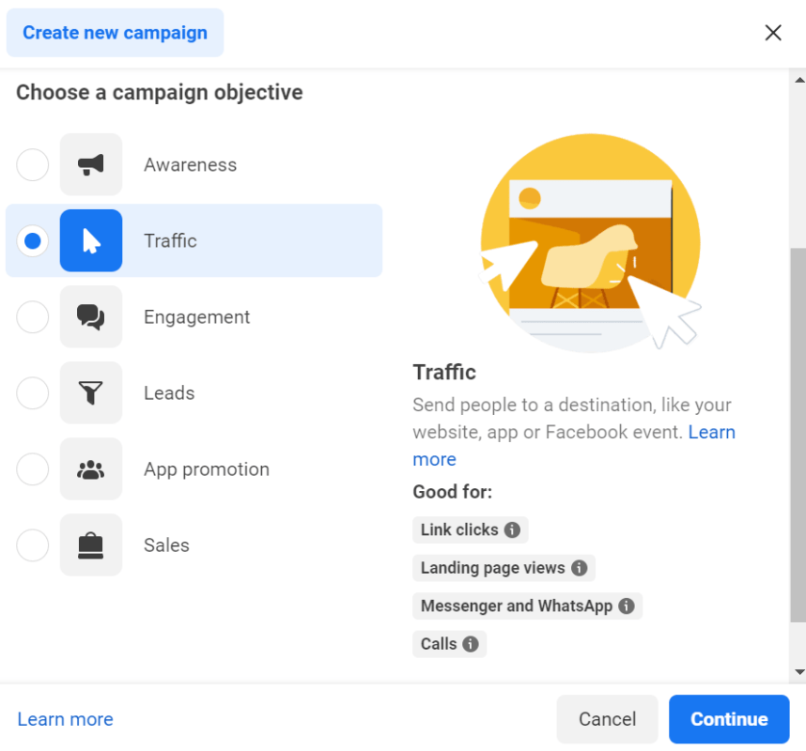The image size is (806, 751).
Task: Select the App promotion people icon
Action: click(90, 468)
